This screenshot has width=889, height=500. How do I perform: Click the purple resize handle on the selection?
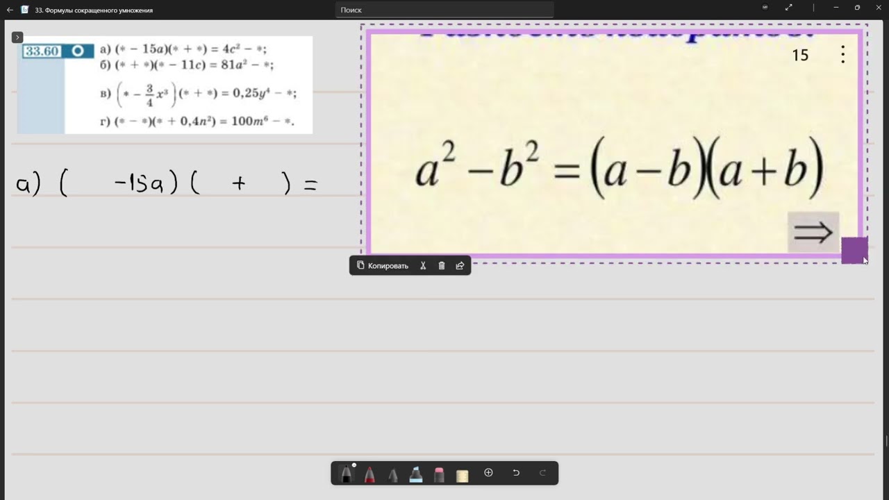(854, 251)
